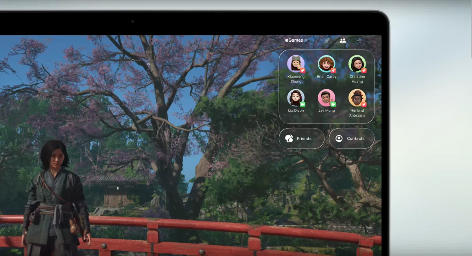Screen dimensions: 472x256
Task: Click the person icon in Contacts button
Action: (x=339, y=138)
